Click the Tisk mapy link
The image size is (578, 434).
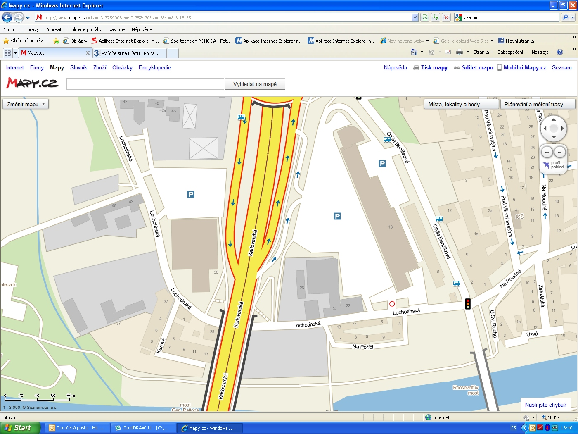coord(434,67)
